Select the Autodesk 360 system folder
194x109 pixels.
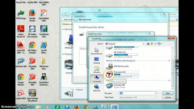click(x=115, y=86)
